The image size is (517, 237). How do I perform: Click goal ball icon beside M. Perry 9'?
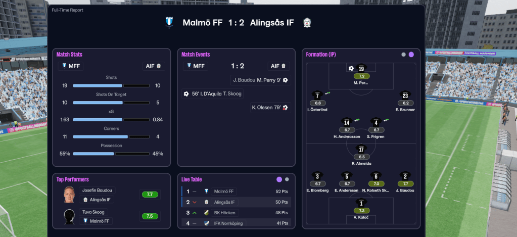[x=286, y=80]
